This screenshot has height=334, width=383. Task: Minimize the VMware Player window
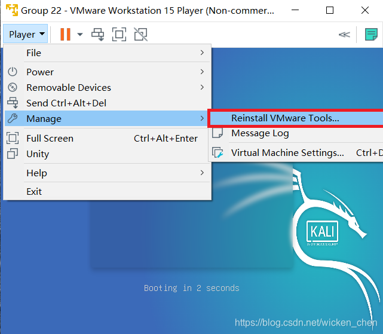pyautogui.click(x=295, y=10)
